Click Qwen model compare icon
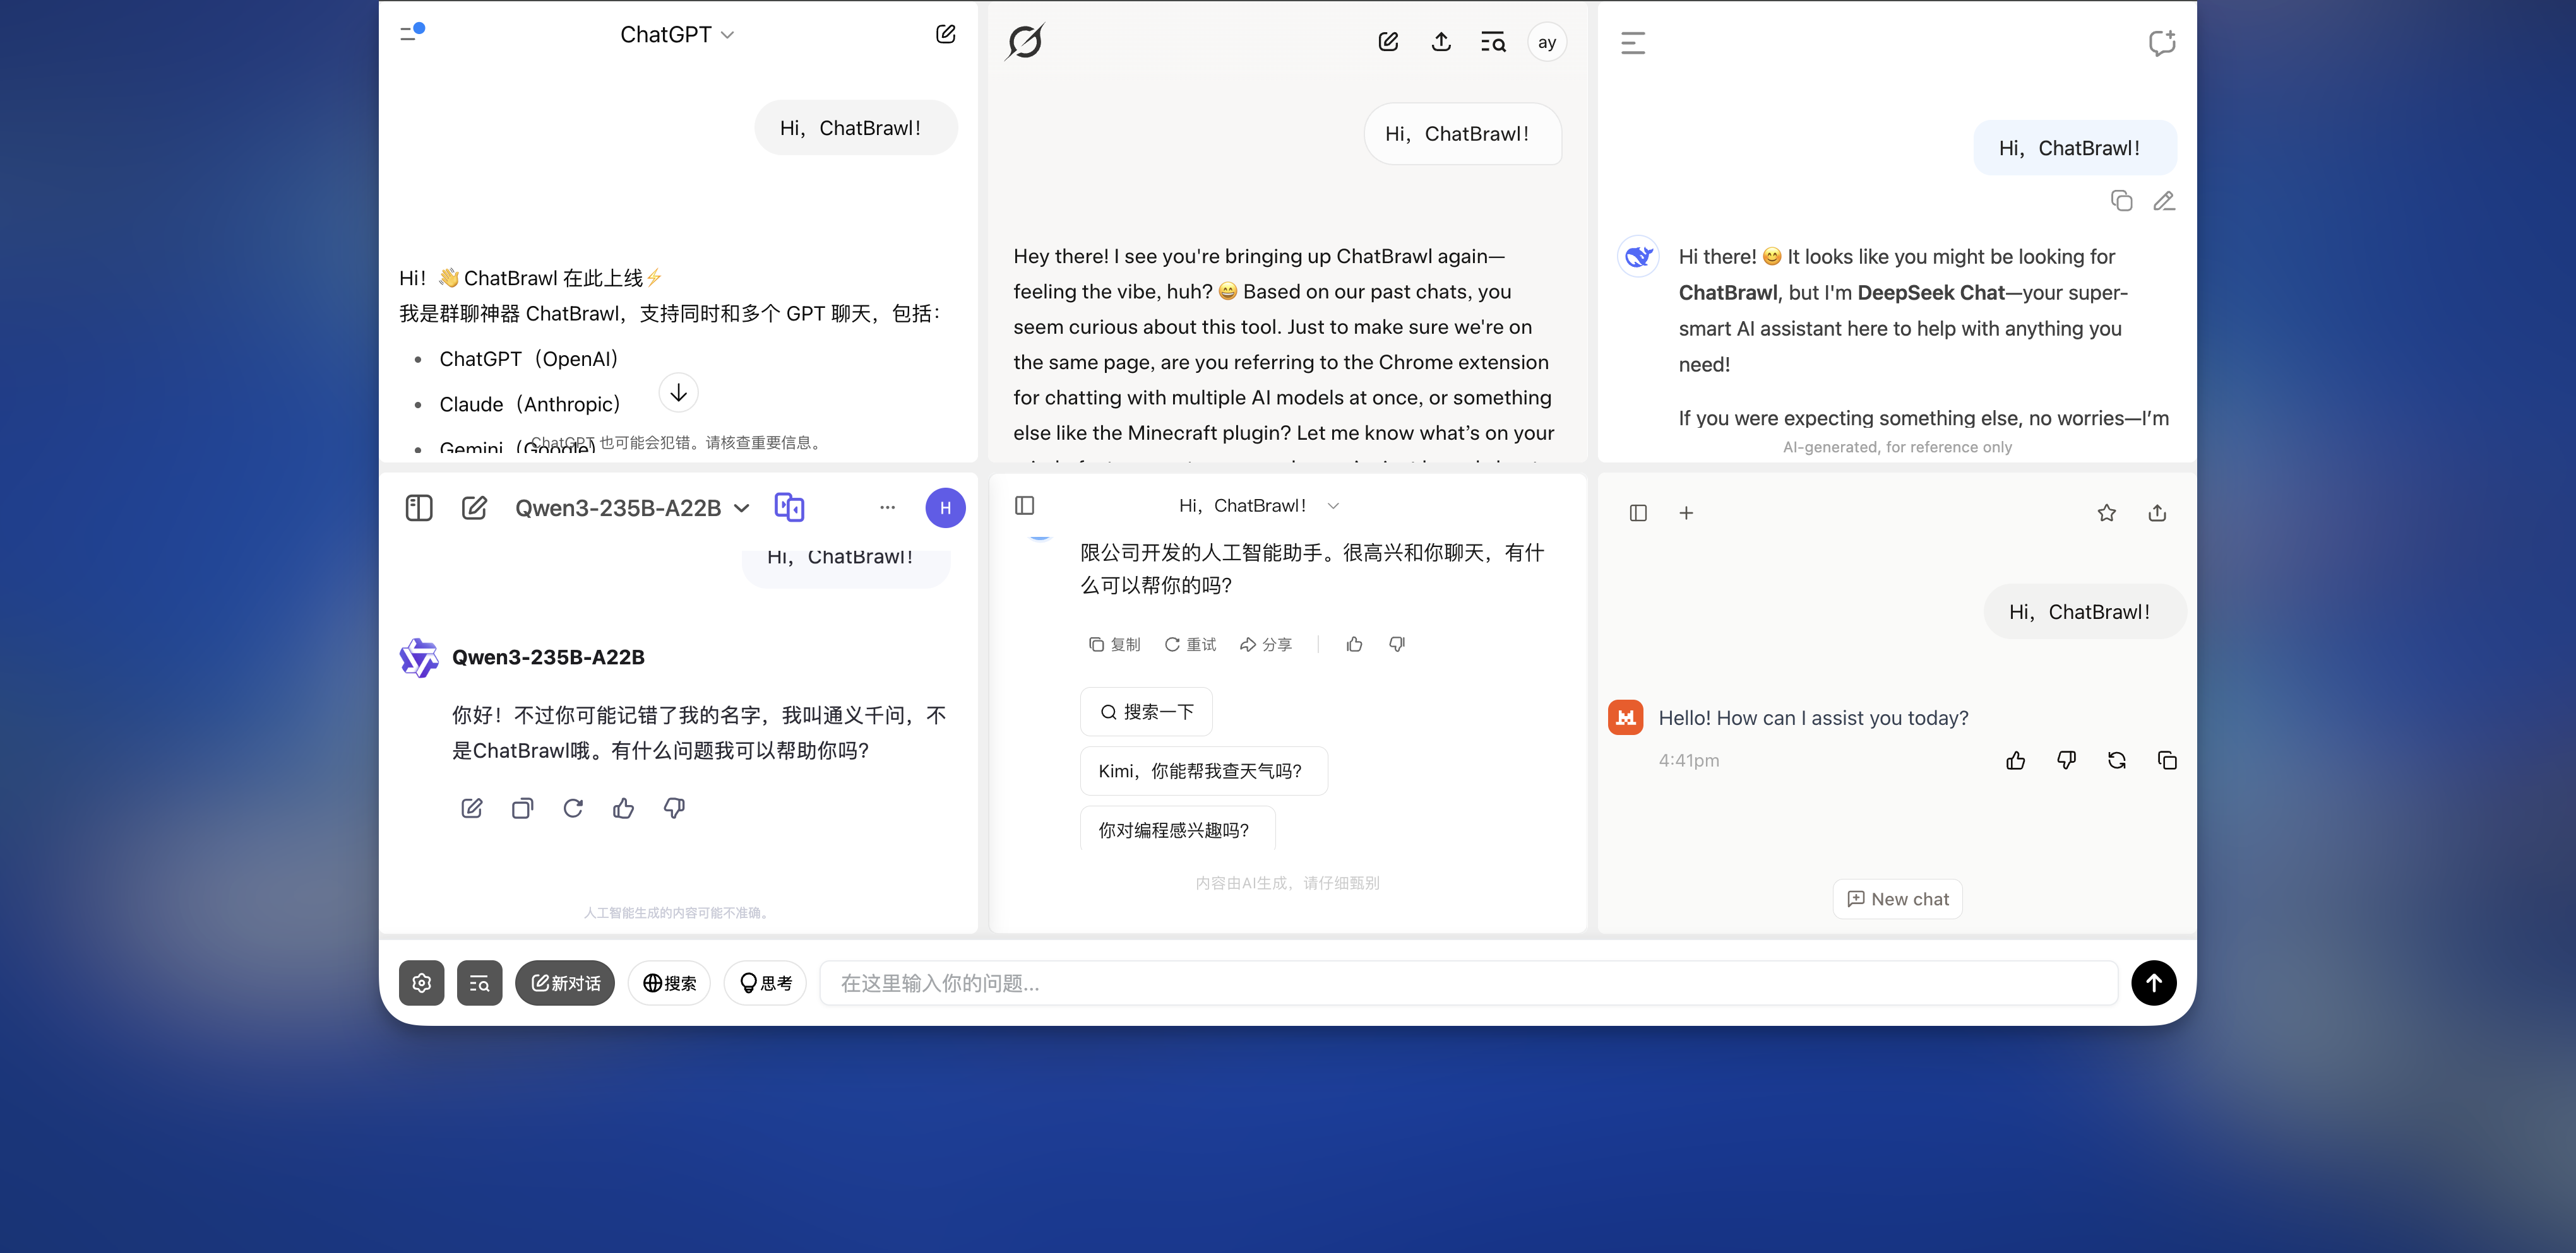Viewport: 2576px width, 1253px height. click(789, 508)
